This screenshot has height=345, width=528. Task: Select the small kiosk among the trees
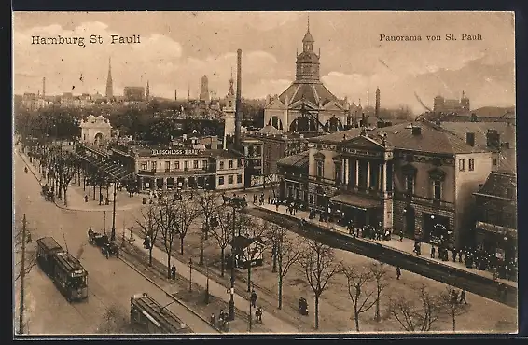point(248,252)
